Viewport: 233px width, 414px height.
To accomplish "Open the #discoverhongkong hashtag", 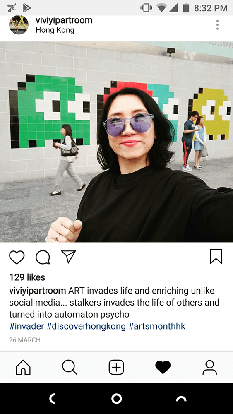I will coord(86,326).
